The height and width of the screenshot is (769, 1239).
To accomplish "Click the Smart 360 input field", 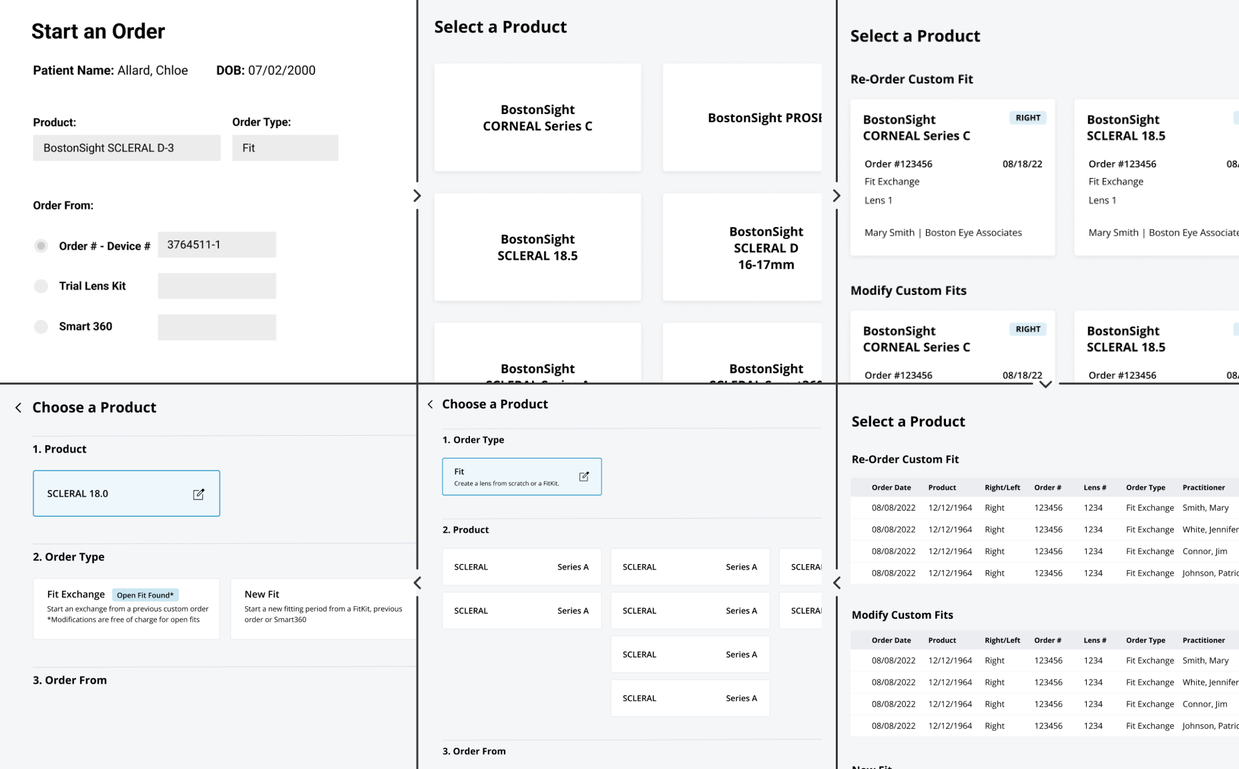I will click(x=217, y=327).
